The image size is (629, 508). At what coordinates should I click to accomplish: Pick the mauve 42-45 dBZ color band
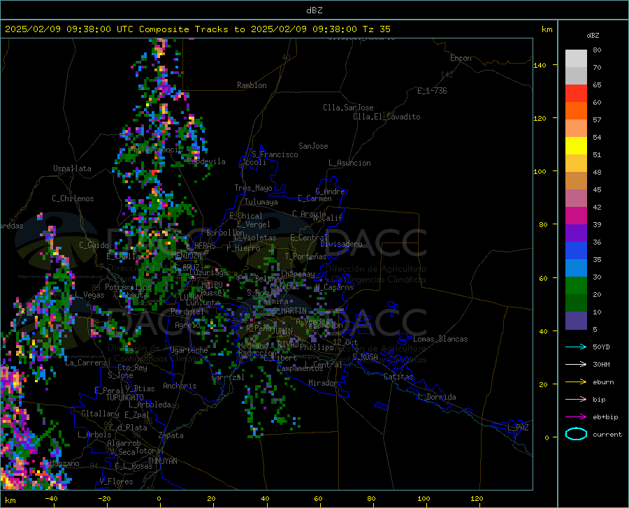pyautogui.click(x=576, y=198)
